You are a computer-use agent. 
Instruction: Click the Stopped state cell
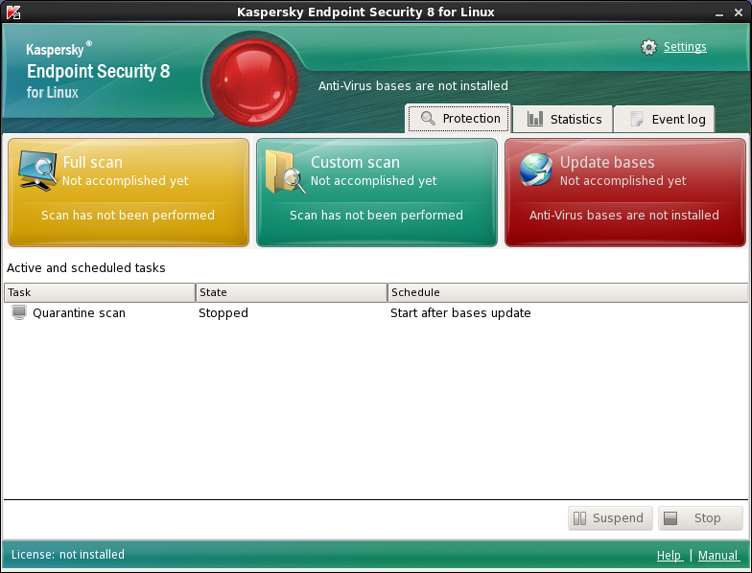(223, 312)
